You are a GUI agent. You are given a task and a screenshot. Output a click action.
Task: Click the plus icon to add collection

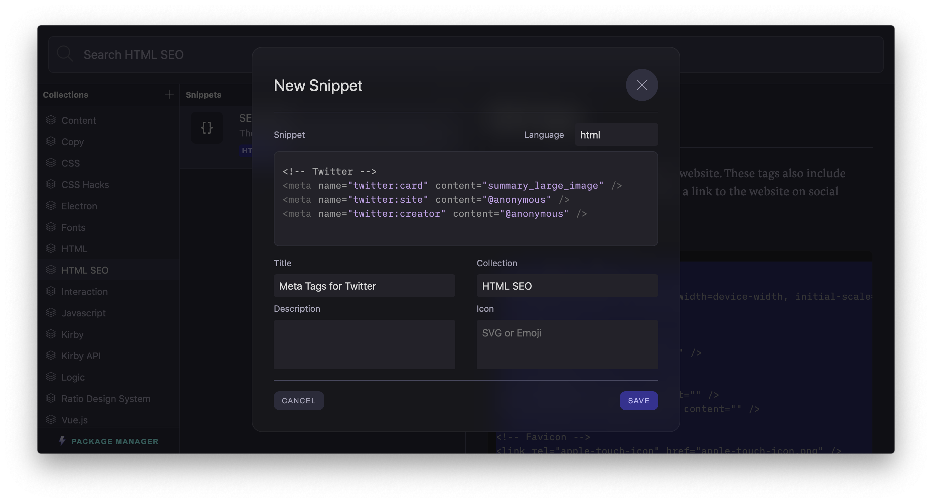(169, 94)
